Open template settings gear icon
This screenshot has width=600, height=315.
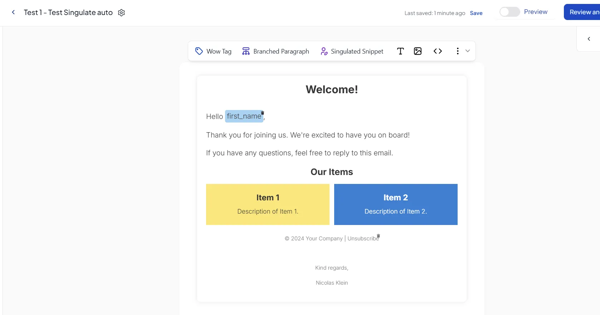121,12
